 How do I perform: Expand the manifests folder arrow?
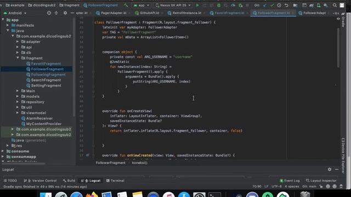[x=8, y=25]
